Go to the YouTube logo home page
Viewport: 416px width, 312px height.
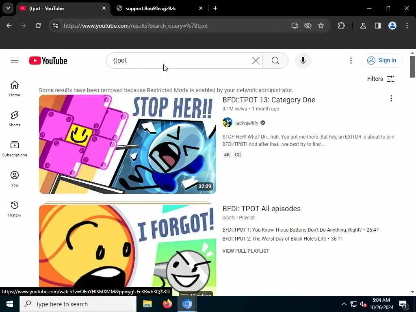tap(48, 61)
